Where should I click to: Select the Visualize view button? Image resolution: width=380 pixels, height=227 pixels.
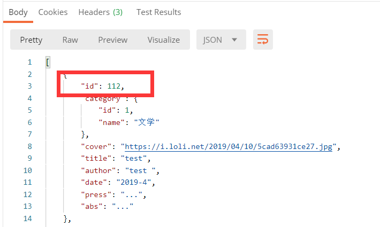click(164, 40)
